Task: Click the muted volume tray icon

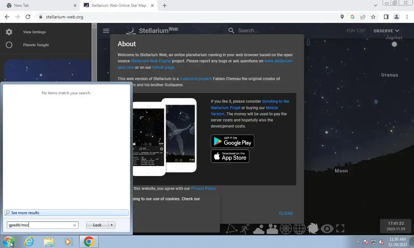Action: pyautogui.click(x=381, y=242)
